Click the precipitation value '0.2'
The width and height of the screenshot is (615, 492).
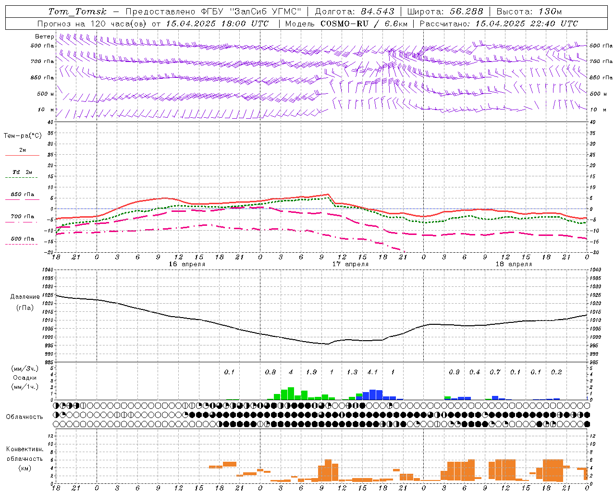point(556,372)
